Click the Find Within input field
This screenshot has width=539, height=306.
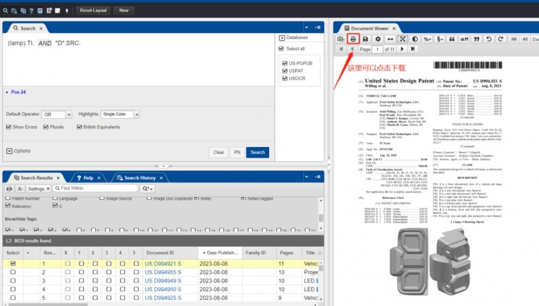tap(95, 188)
